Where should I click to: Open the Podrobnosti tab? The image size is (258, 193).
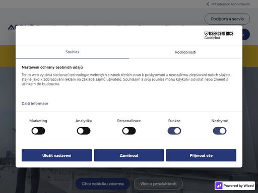(x=185, y=52)
